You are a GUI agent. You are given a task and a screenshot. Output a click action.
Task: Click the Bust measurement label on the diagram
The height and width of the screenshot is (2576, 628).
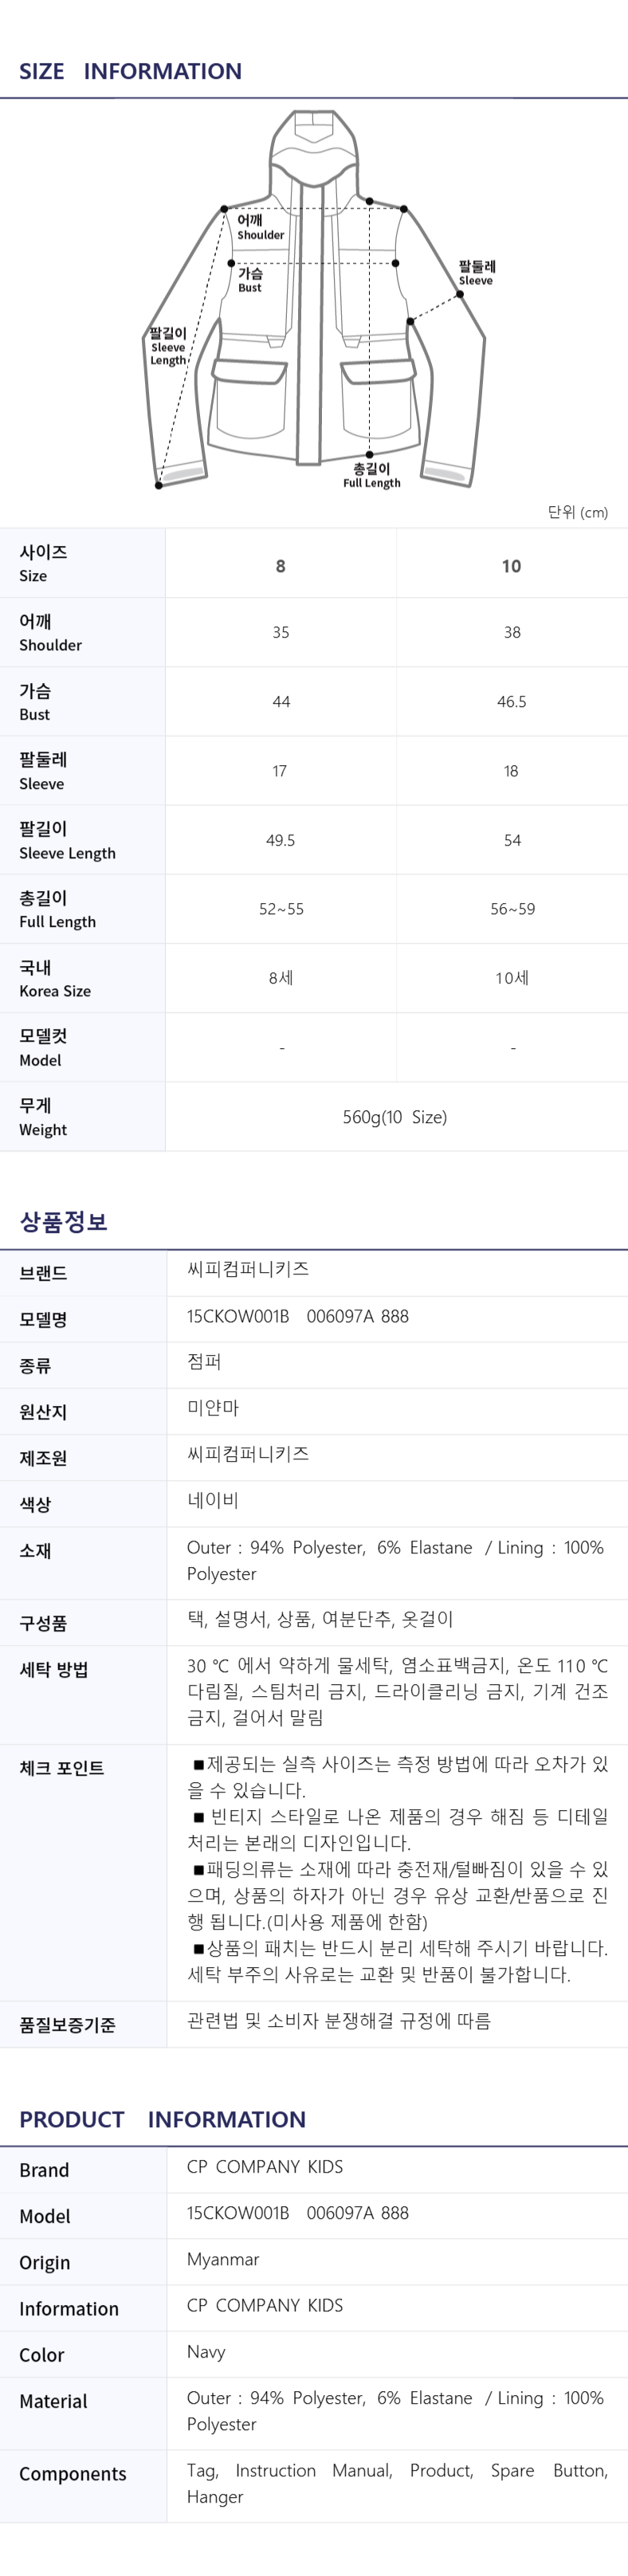coord(250,280)
